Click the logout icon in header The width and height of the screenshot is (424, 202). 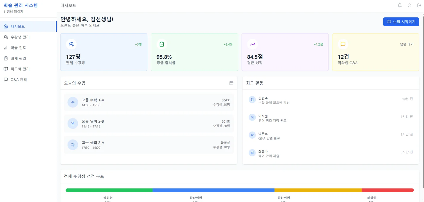click(x=419, y=5)
